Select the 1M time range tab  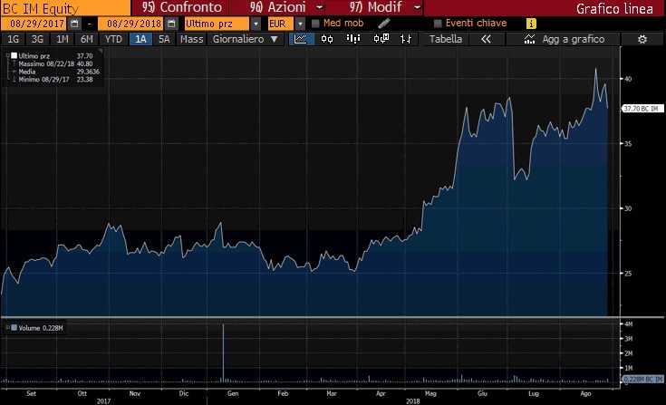tap(63, 39)
